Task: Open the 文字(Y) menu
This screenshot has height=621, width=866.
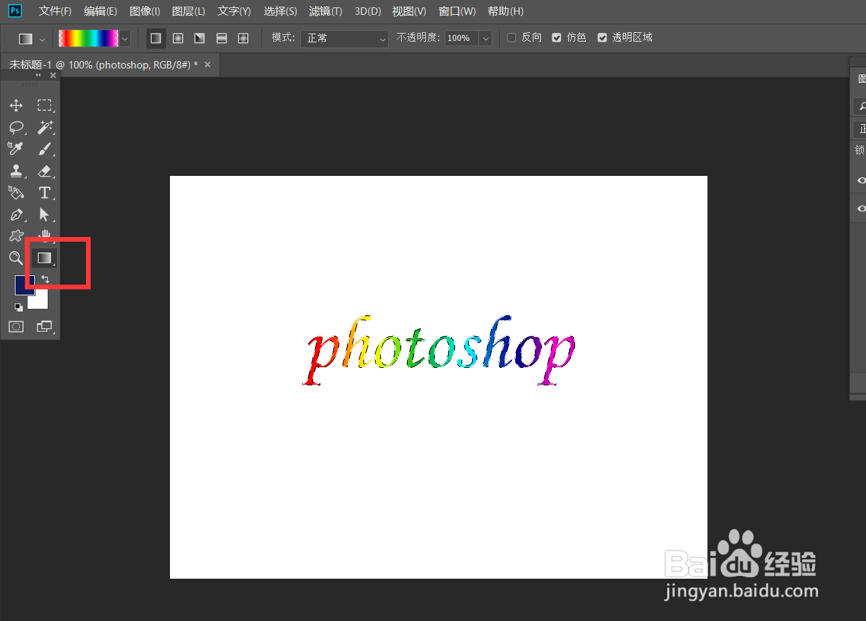Action: (x=234, y=11)
